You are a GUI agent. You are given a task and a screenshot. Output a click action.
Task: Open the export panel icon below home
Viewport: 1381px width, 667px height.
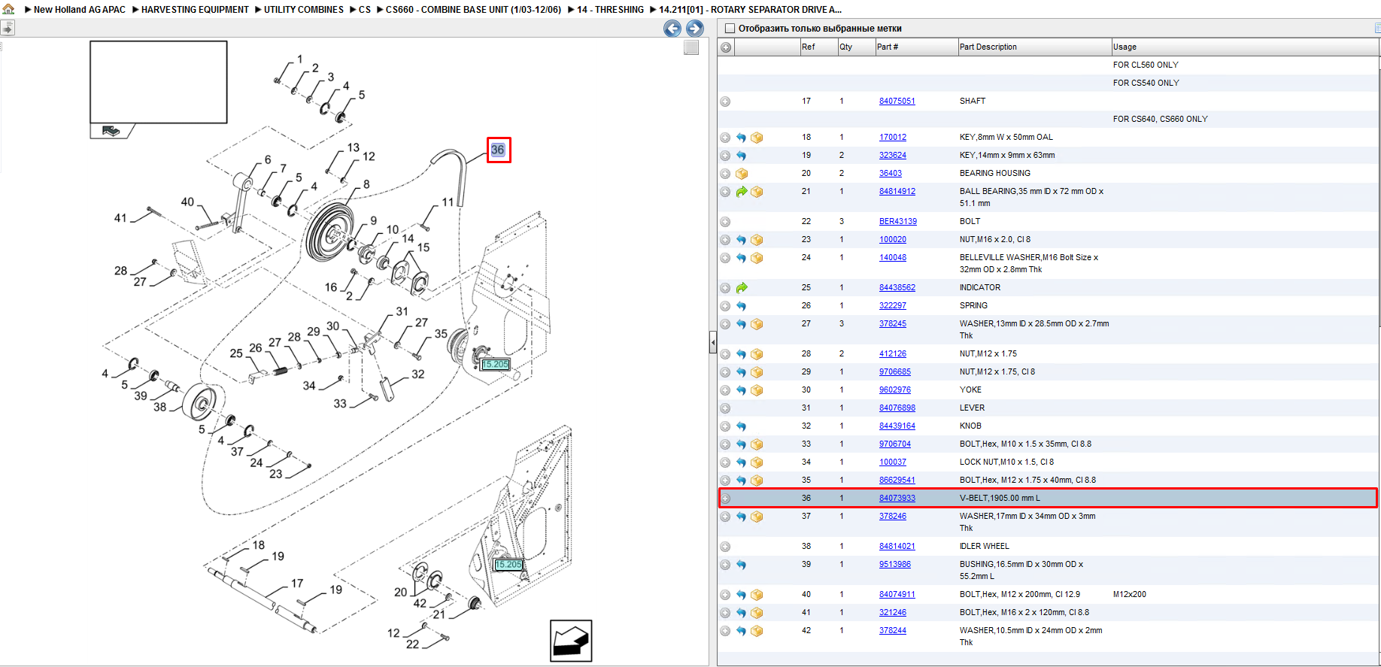tap(8, 29)
